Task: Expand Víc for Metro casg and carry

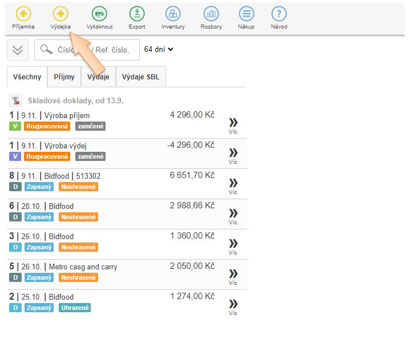Action: point(233,276)
